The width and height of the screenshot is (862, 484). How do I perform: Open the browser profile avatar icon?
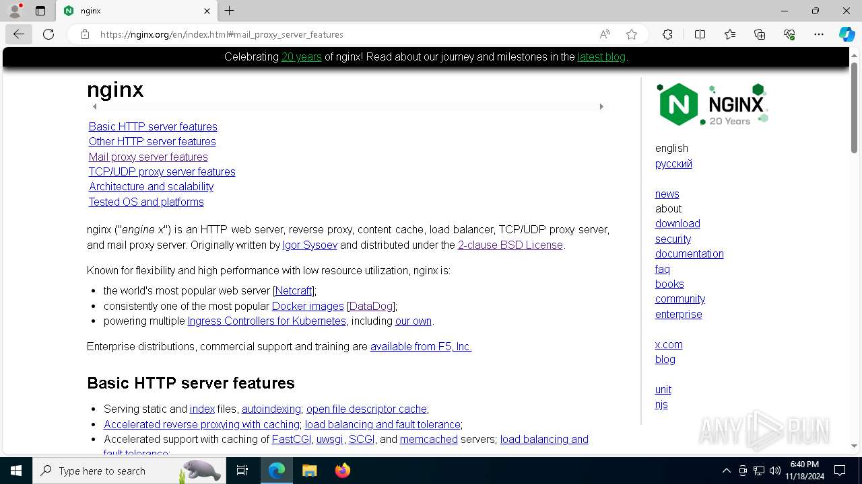click(x=15, y=11)
